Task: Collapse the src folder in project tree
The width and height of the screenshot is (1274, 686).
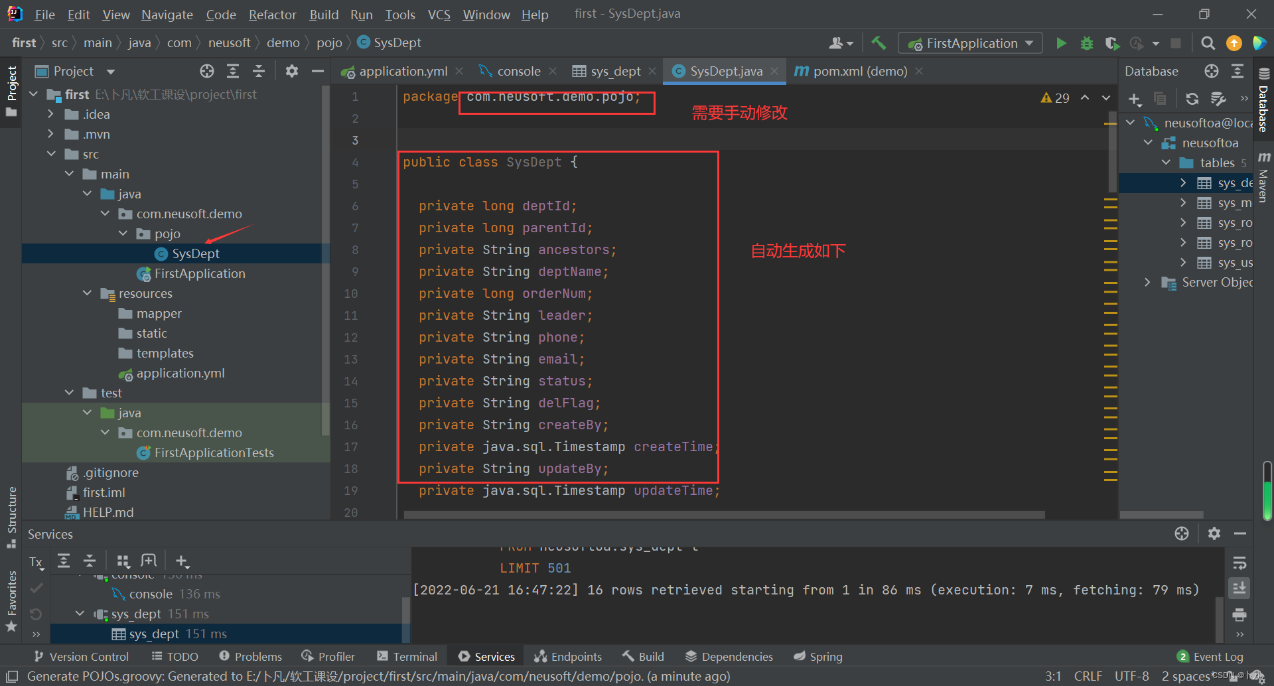Action: tap(52, 154)
